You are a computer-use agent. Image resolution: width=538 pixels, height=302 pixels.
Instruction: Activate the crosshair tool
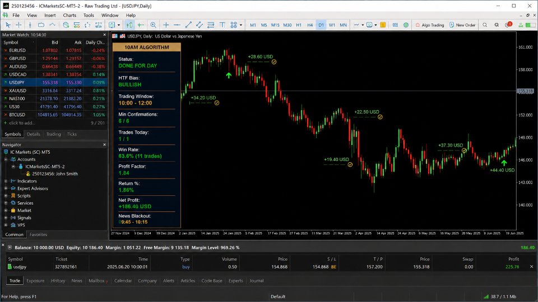[x=18, y=25]
